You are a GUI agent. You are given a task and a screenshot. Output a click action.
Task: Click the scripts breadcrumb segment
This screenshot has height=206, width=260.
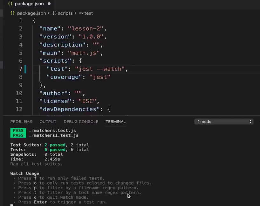[x=65, y=13]
